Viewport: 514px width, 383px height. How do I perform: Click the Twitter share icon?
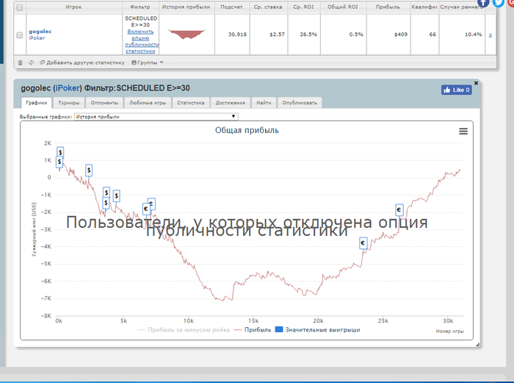point(498,2)
